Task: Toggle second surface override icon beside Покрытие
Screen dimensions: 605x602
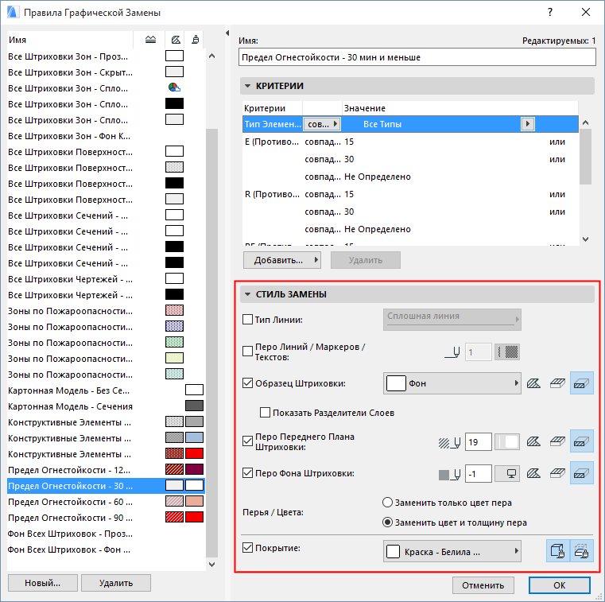Action: (x=581, y=550)
